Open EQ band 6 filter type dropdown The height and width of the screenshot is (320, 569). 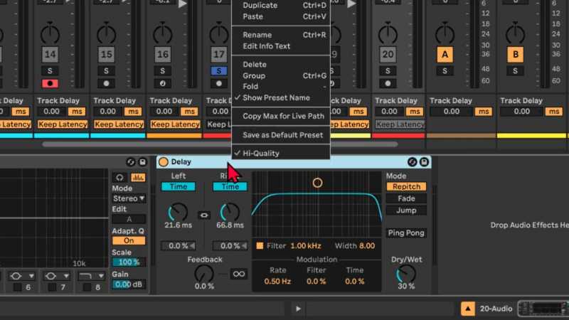point(22,276)
